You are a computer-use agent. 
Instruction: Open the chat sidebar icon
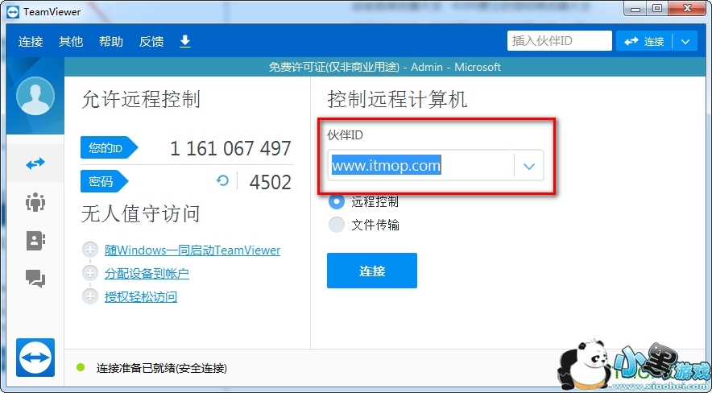pyautogui.click(x=35, y=278)
